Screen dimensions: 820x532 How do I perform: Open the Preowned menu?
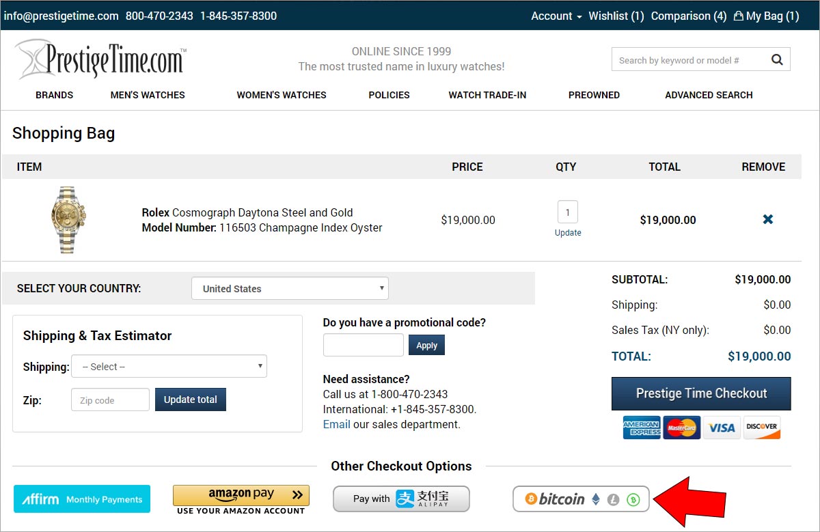tap(594, 95)
